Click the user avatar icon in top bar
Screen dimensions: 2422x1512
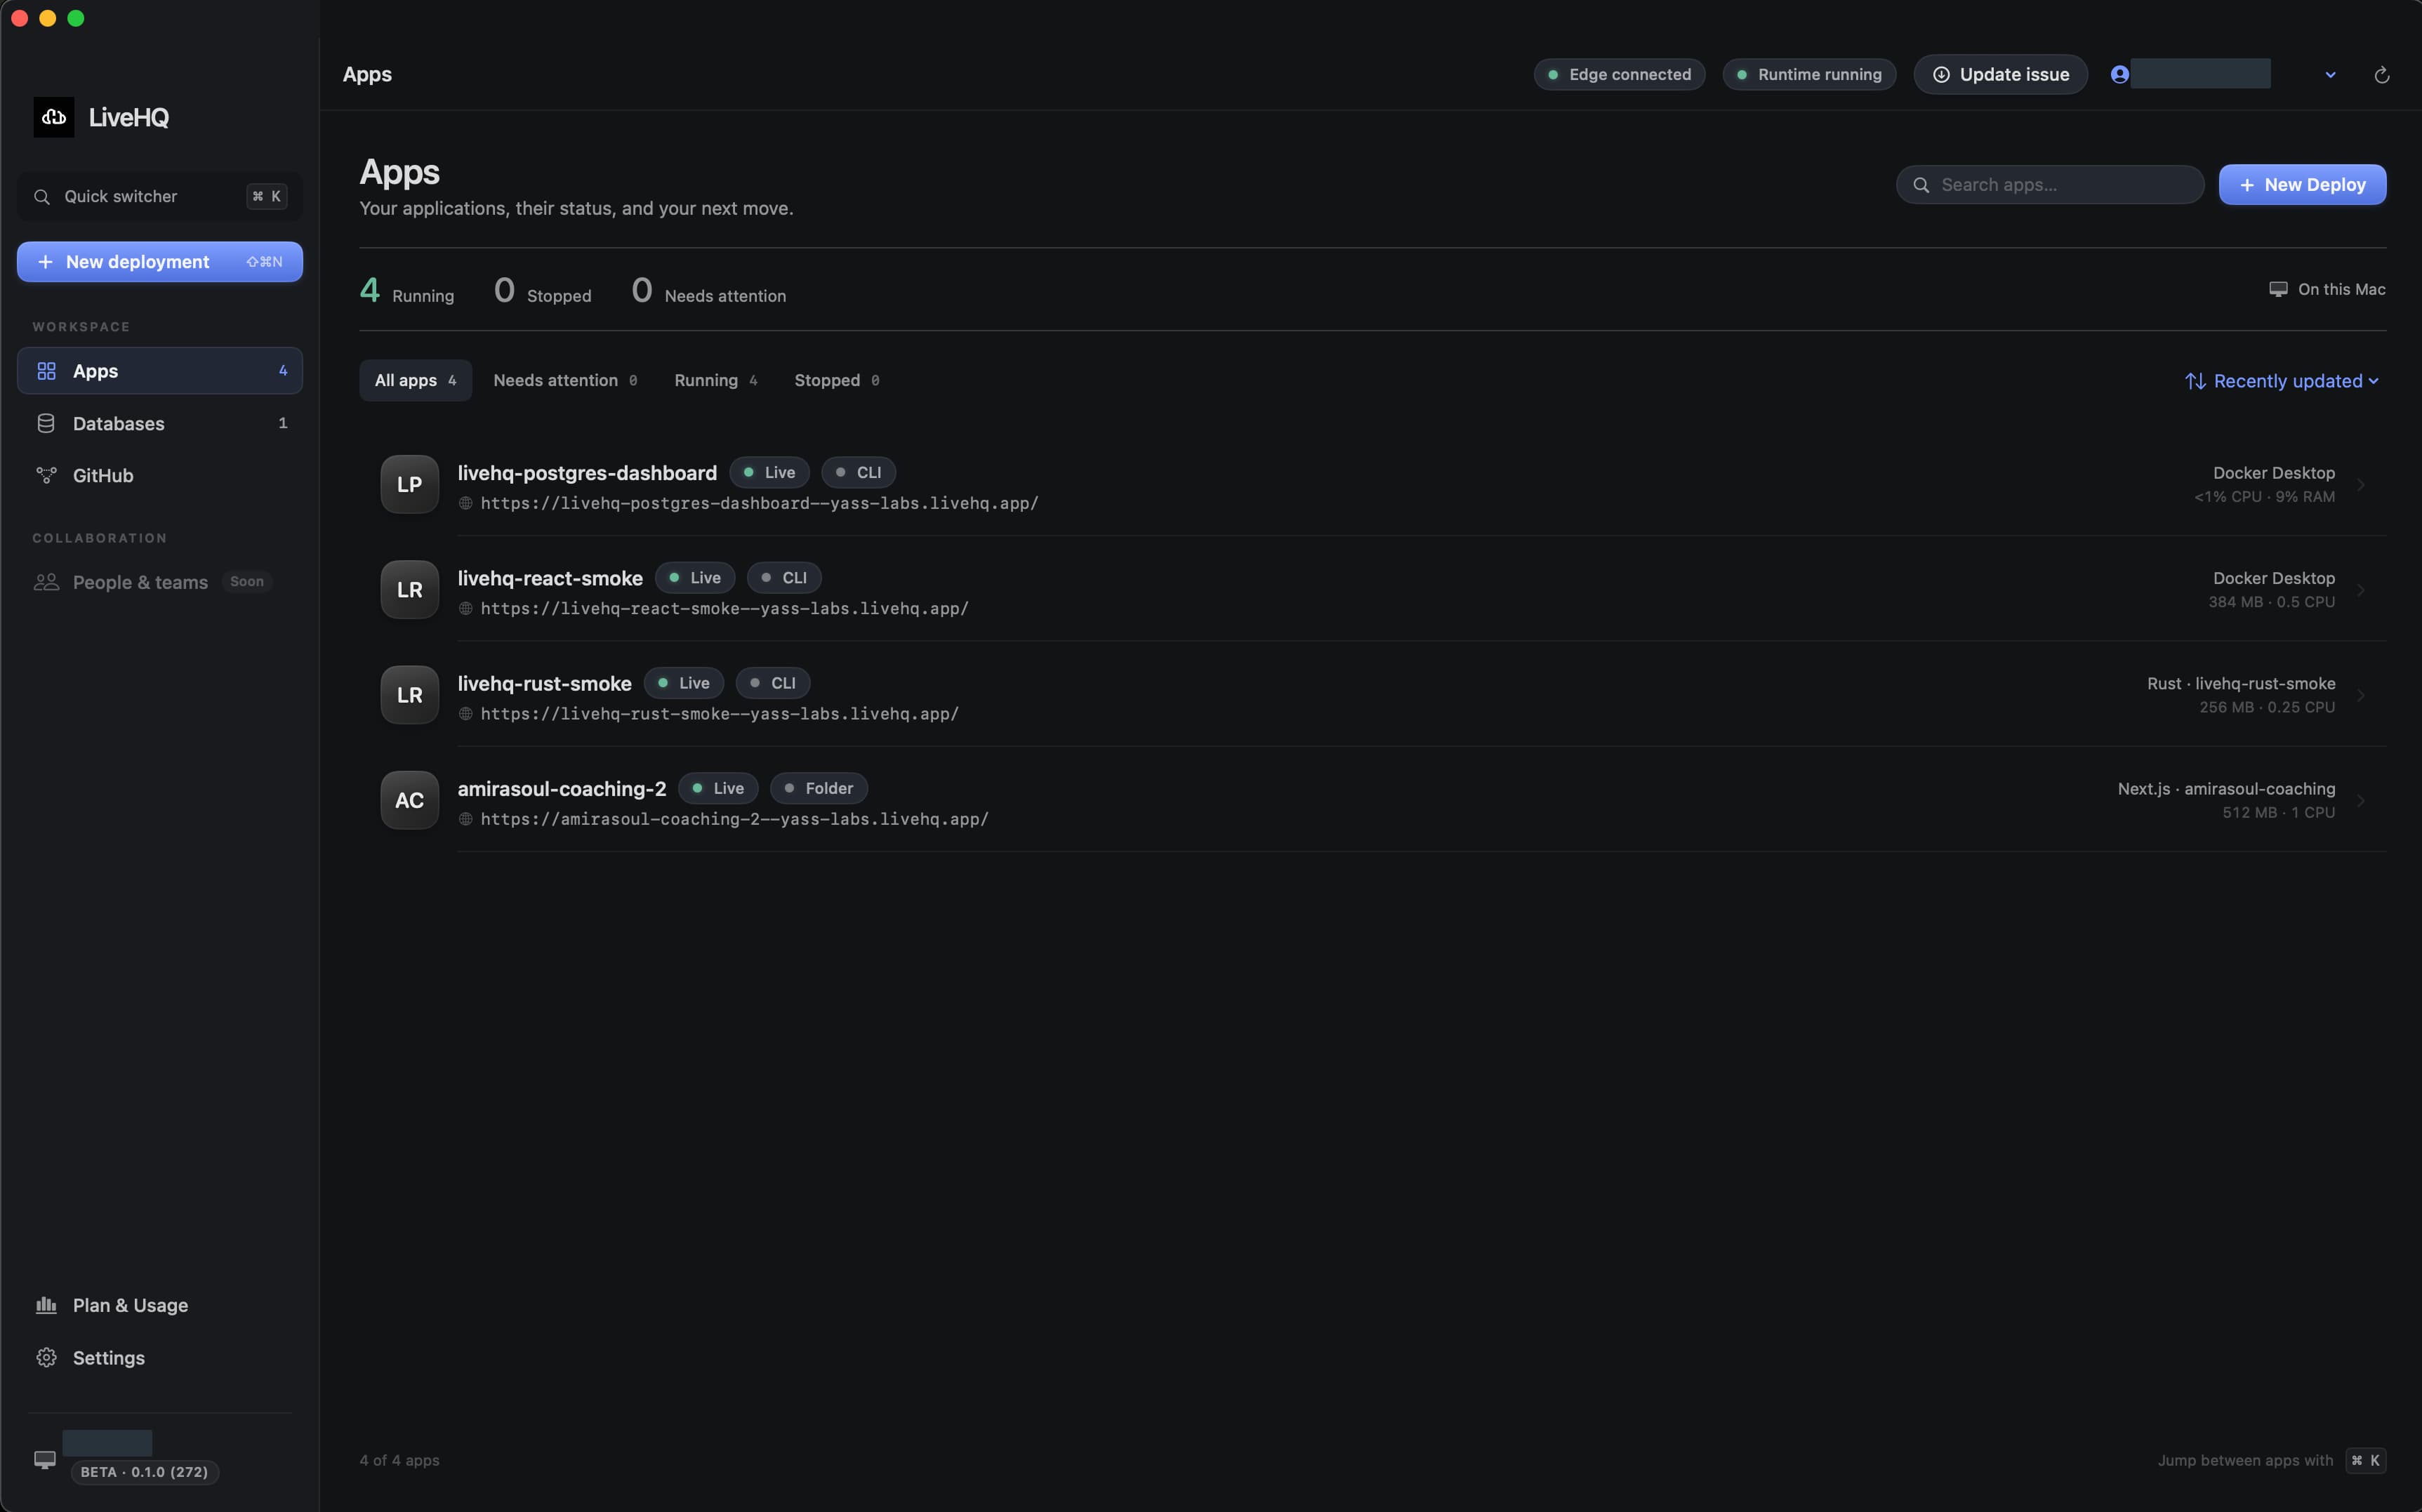click(x=2119, y=74)
